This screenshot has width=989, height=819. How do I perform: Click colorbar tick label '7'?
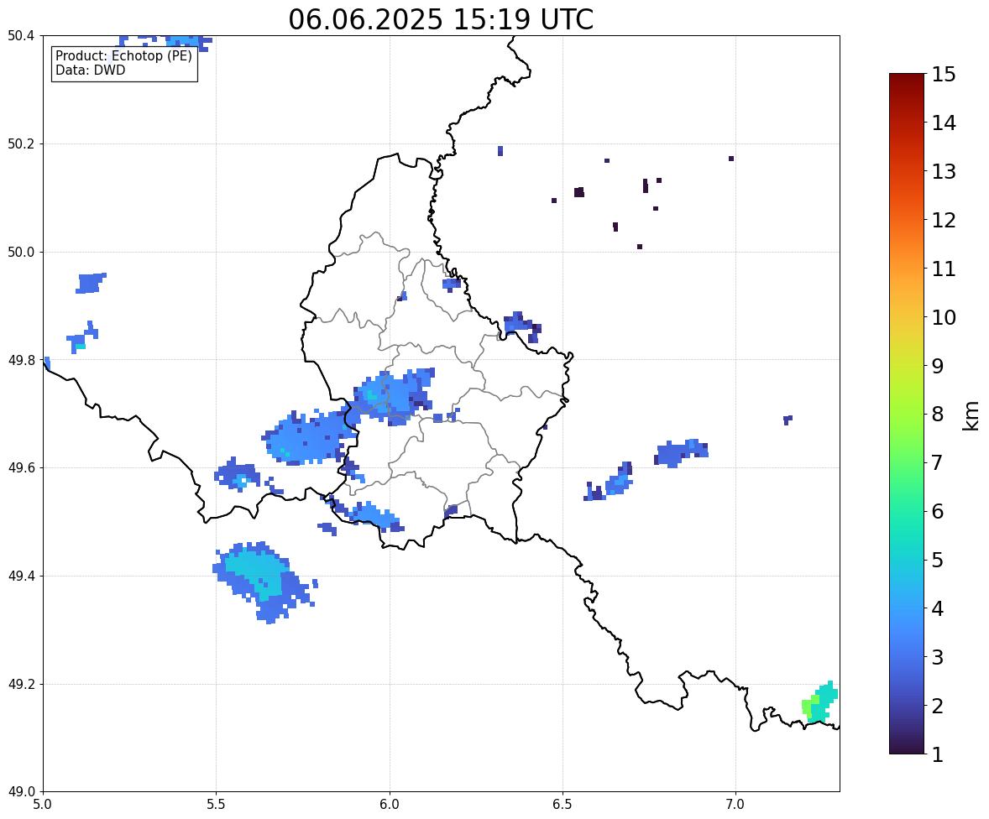[938, 462]
